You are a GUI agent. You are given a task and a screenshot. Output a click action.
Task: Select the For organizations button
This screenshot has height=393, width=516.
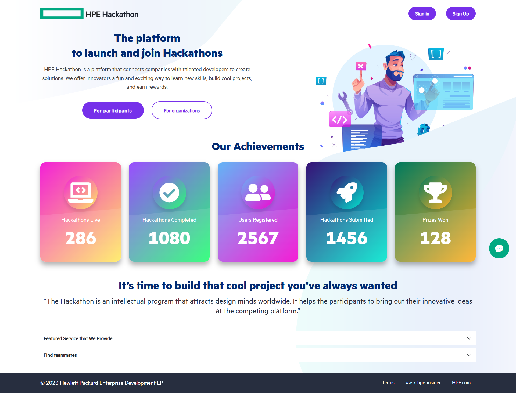182,110
